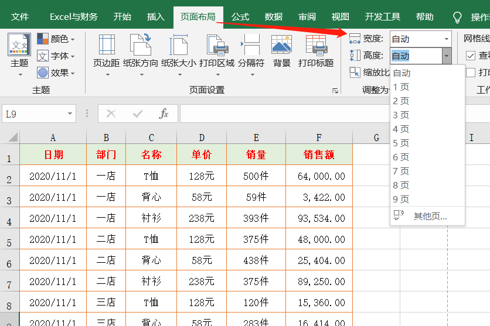The width and height of the screenshot is (490, 326).
Task: Click cell containing 64,000.00
Action: click(x=319, y=176)
